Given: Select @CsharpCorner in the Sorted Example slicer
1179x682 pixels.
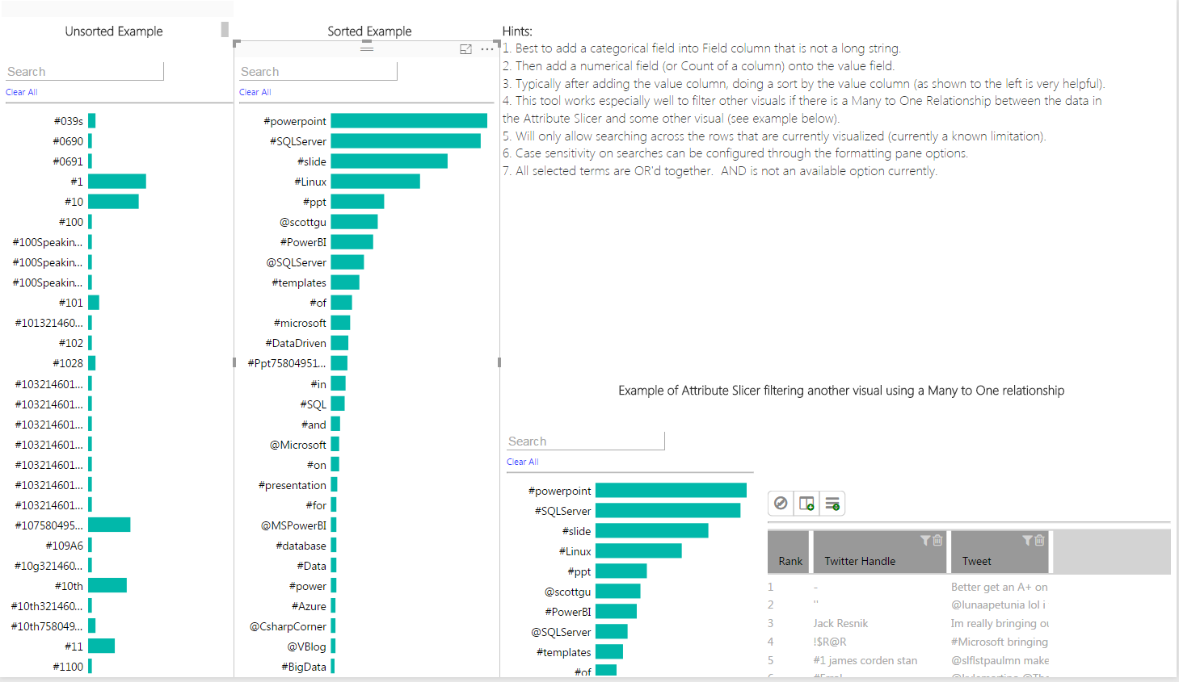Looking at the screenshot, I should (288, 626).
